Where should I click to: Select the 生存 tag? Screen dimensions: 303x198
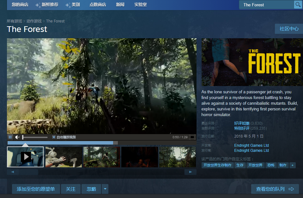tap(240, 165)
